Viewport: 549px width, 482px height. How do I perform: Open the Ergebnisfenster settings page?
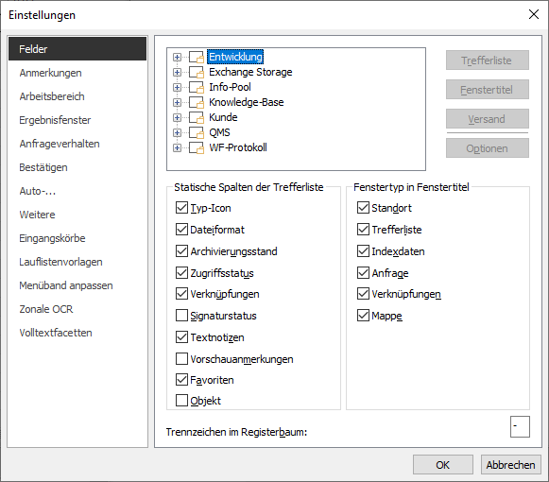(x=77, y=120)
